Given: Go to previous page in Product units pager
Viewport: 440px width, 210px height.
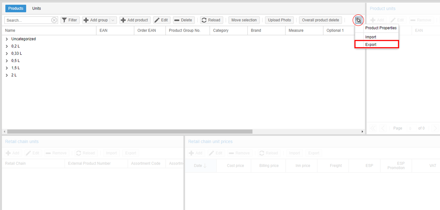Looking at the screenshot, I should pos(383,128).
